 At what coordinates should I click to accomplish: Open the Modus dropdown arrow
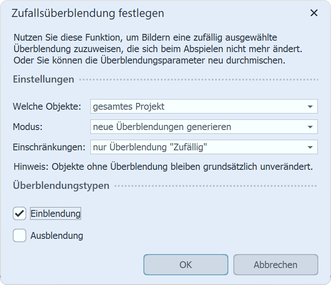(x=310, y=127)
